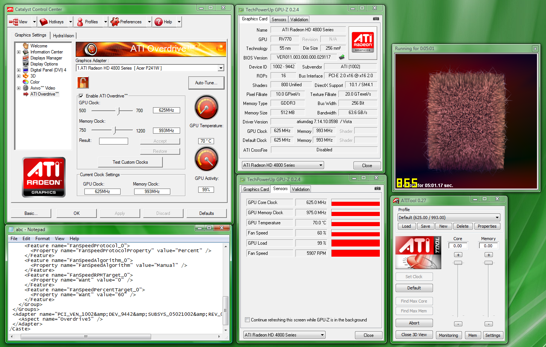
Task: Expand Avivo Video tree node
Action: pos(18,88)
